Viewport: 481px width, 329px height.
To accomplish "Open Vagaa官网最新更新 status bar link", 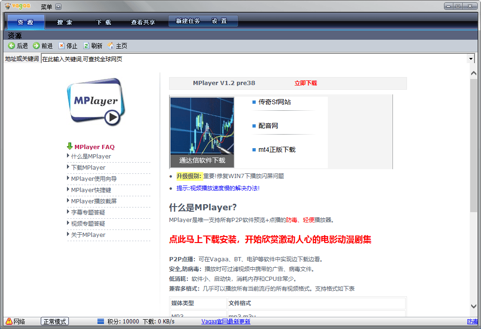I will pos(226,322).
